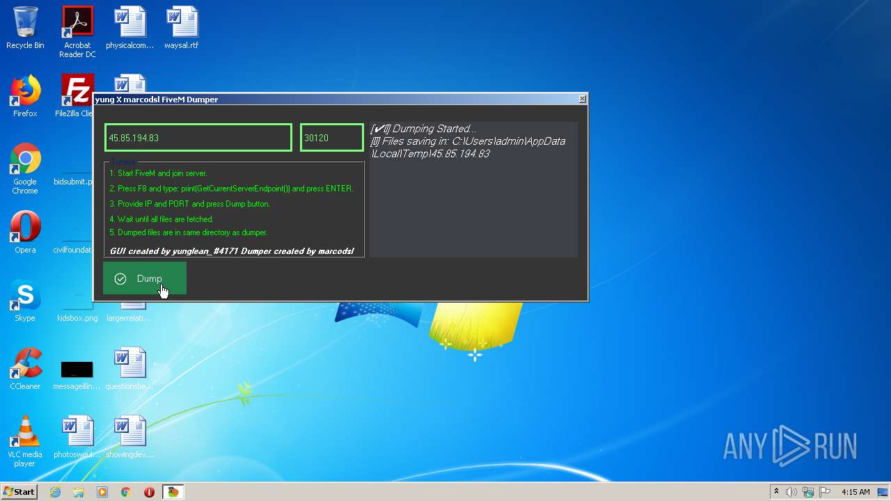The height and width of the screenshot is (501, 891).
Task: Select the FiveM Dumper taskbar button
Action: pyautogui.click(x=173, y=492)
